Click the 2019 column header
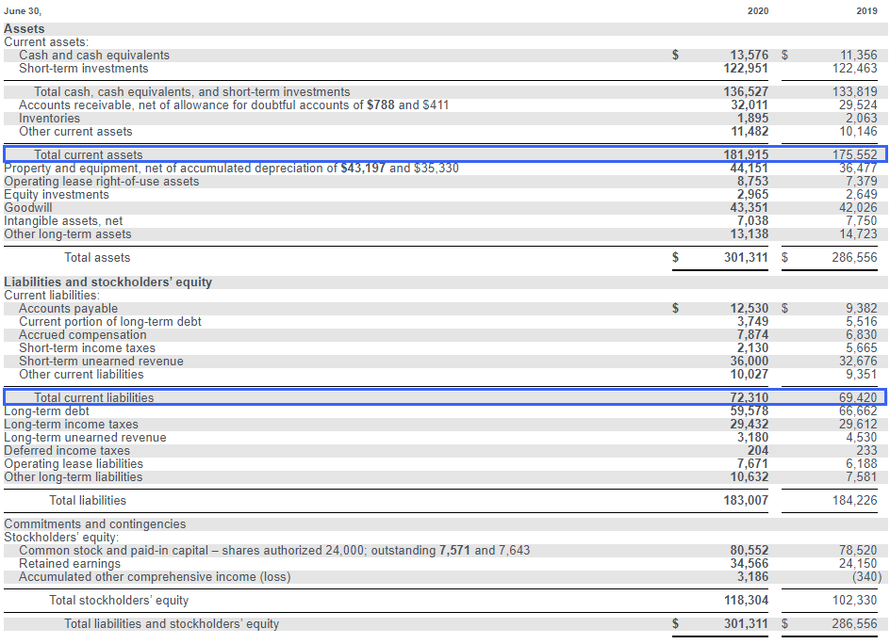This screenshot has height=644, width=890. click(865, 10)
